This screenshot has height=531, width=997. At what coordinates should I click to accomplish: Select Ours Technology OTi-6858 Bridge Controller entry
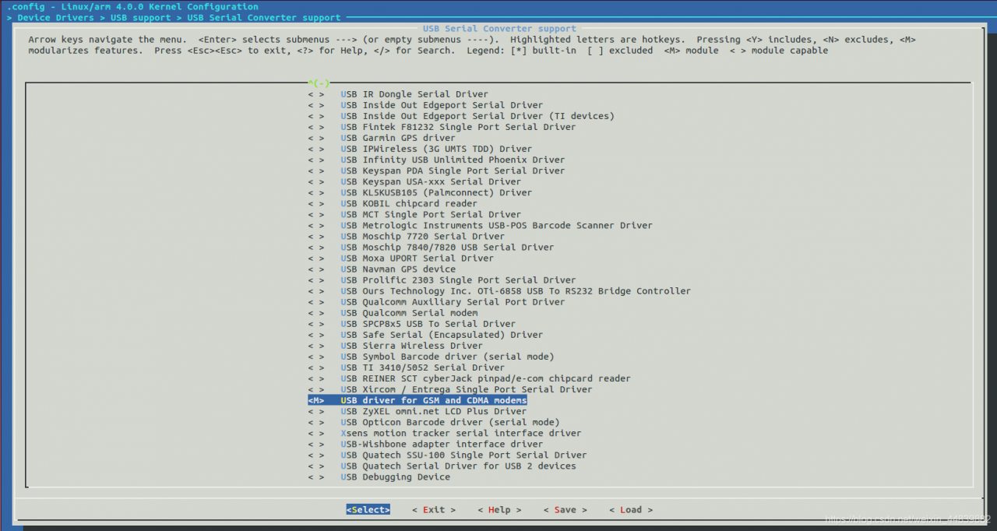click(x=516, y=291)
